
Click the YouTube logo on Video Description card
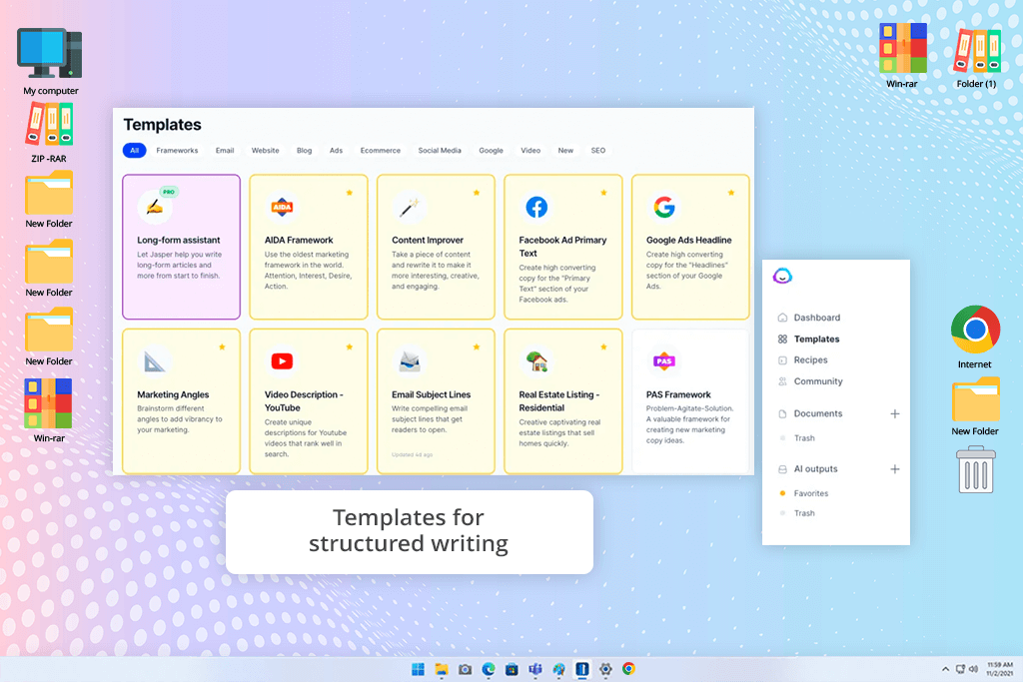(x=282, y=361)
